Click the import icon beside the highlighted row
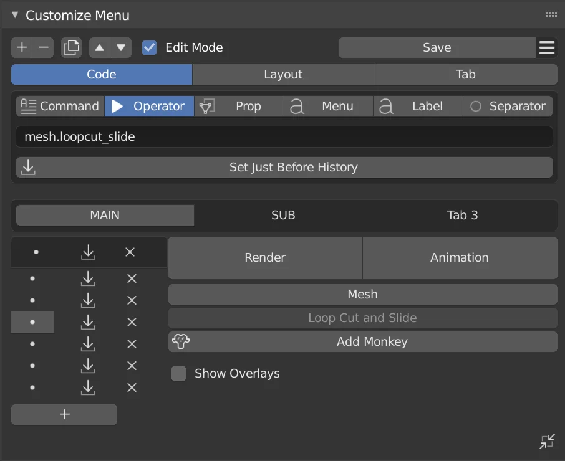This screenshot has height=461, width=565. coord(88,322)
